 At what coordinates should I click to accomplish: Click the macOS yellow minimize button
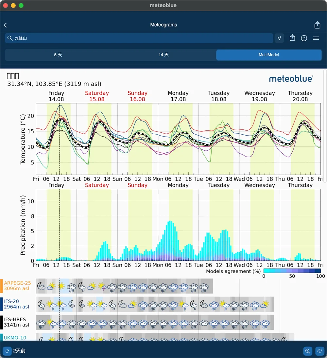pyautogui.click(x=13, y=6)
